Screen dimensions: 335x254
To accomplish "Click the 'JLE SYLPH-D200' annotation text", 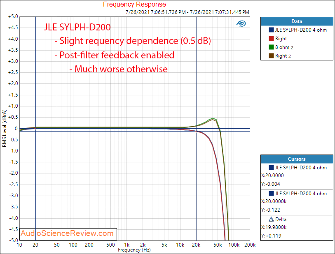I will pos(77,27).
